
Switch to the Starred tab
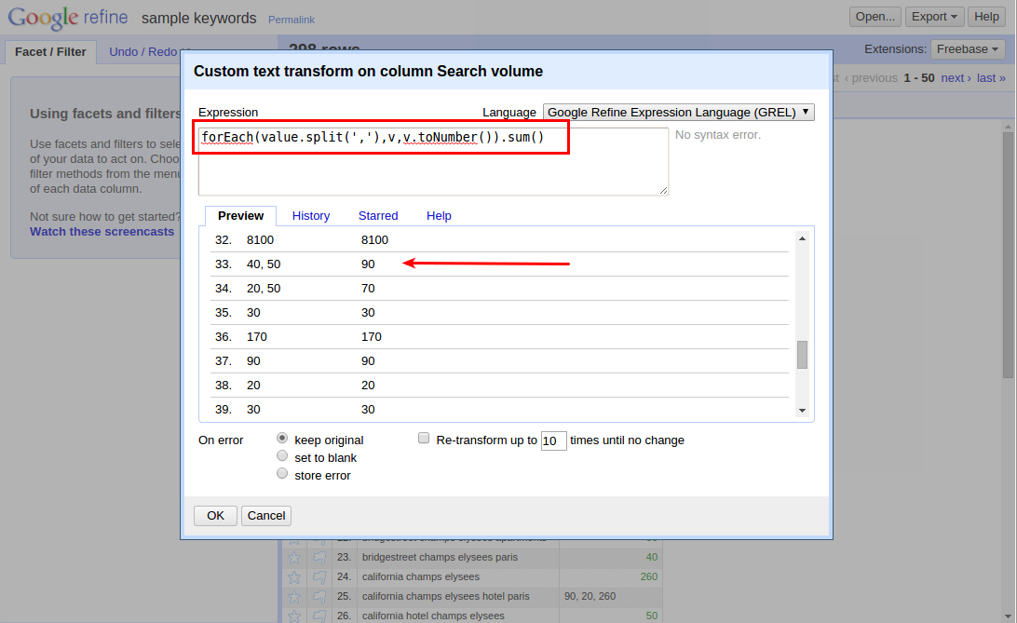coord(378,216)
